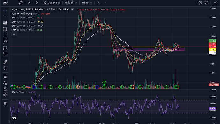Undo the last chart action
Screen dimensions: 220x124
coord(99,3)
